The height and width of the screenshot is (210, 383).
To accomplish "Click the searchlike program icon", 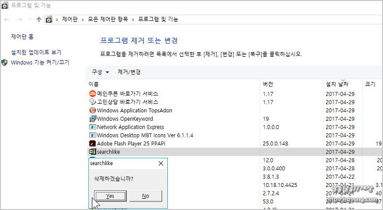I will tap(92, 152).
